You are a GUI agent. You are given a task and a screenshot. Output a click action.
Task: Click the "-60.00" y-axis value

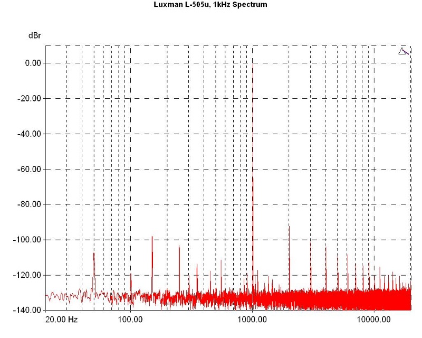(x=30, y=170)
